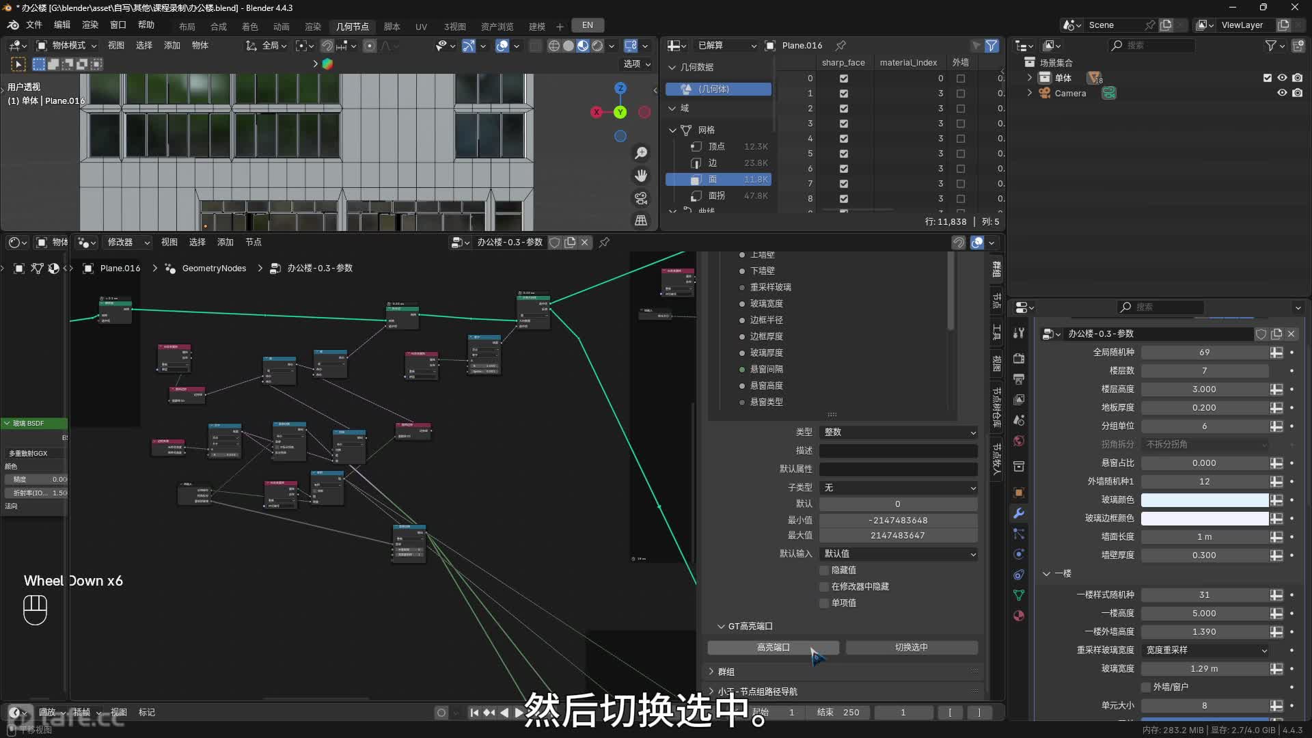Jump to timeline start frame button
The width and height of the screenshot is (1312, 738).
point(474,713)
